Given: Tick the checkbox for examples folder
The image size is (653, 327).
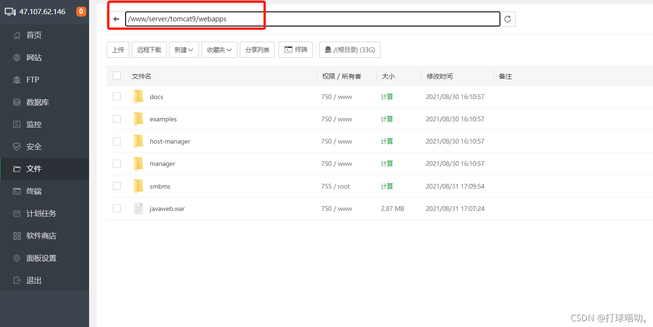Looking at the screenshot, I should click(117, 119).
